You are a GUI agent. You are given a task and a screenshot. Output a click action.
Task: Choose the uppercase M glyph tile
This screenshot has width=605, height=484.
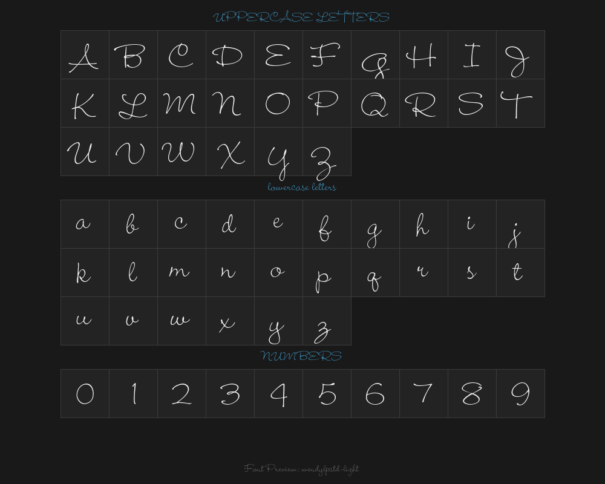pos(181,103)
